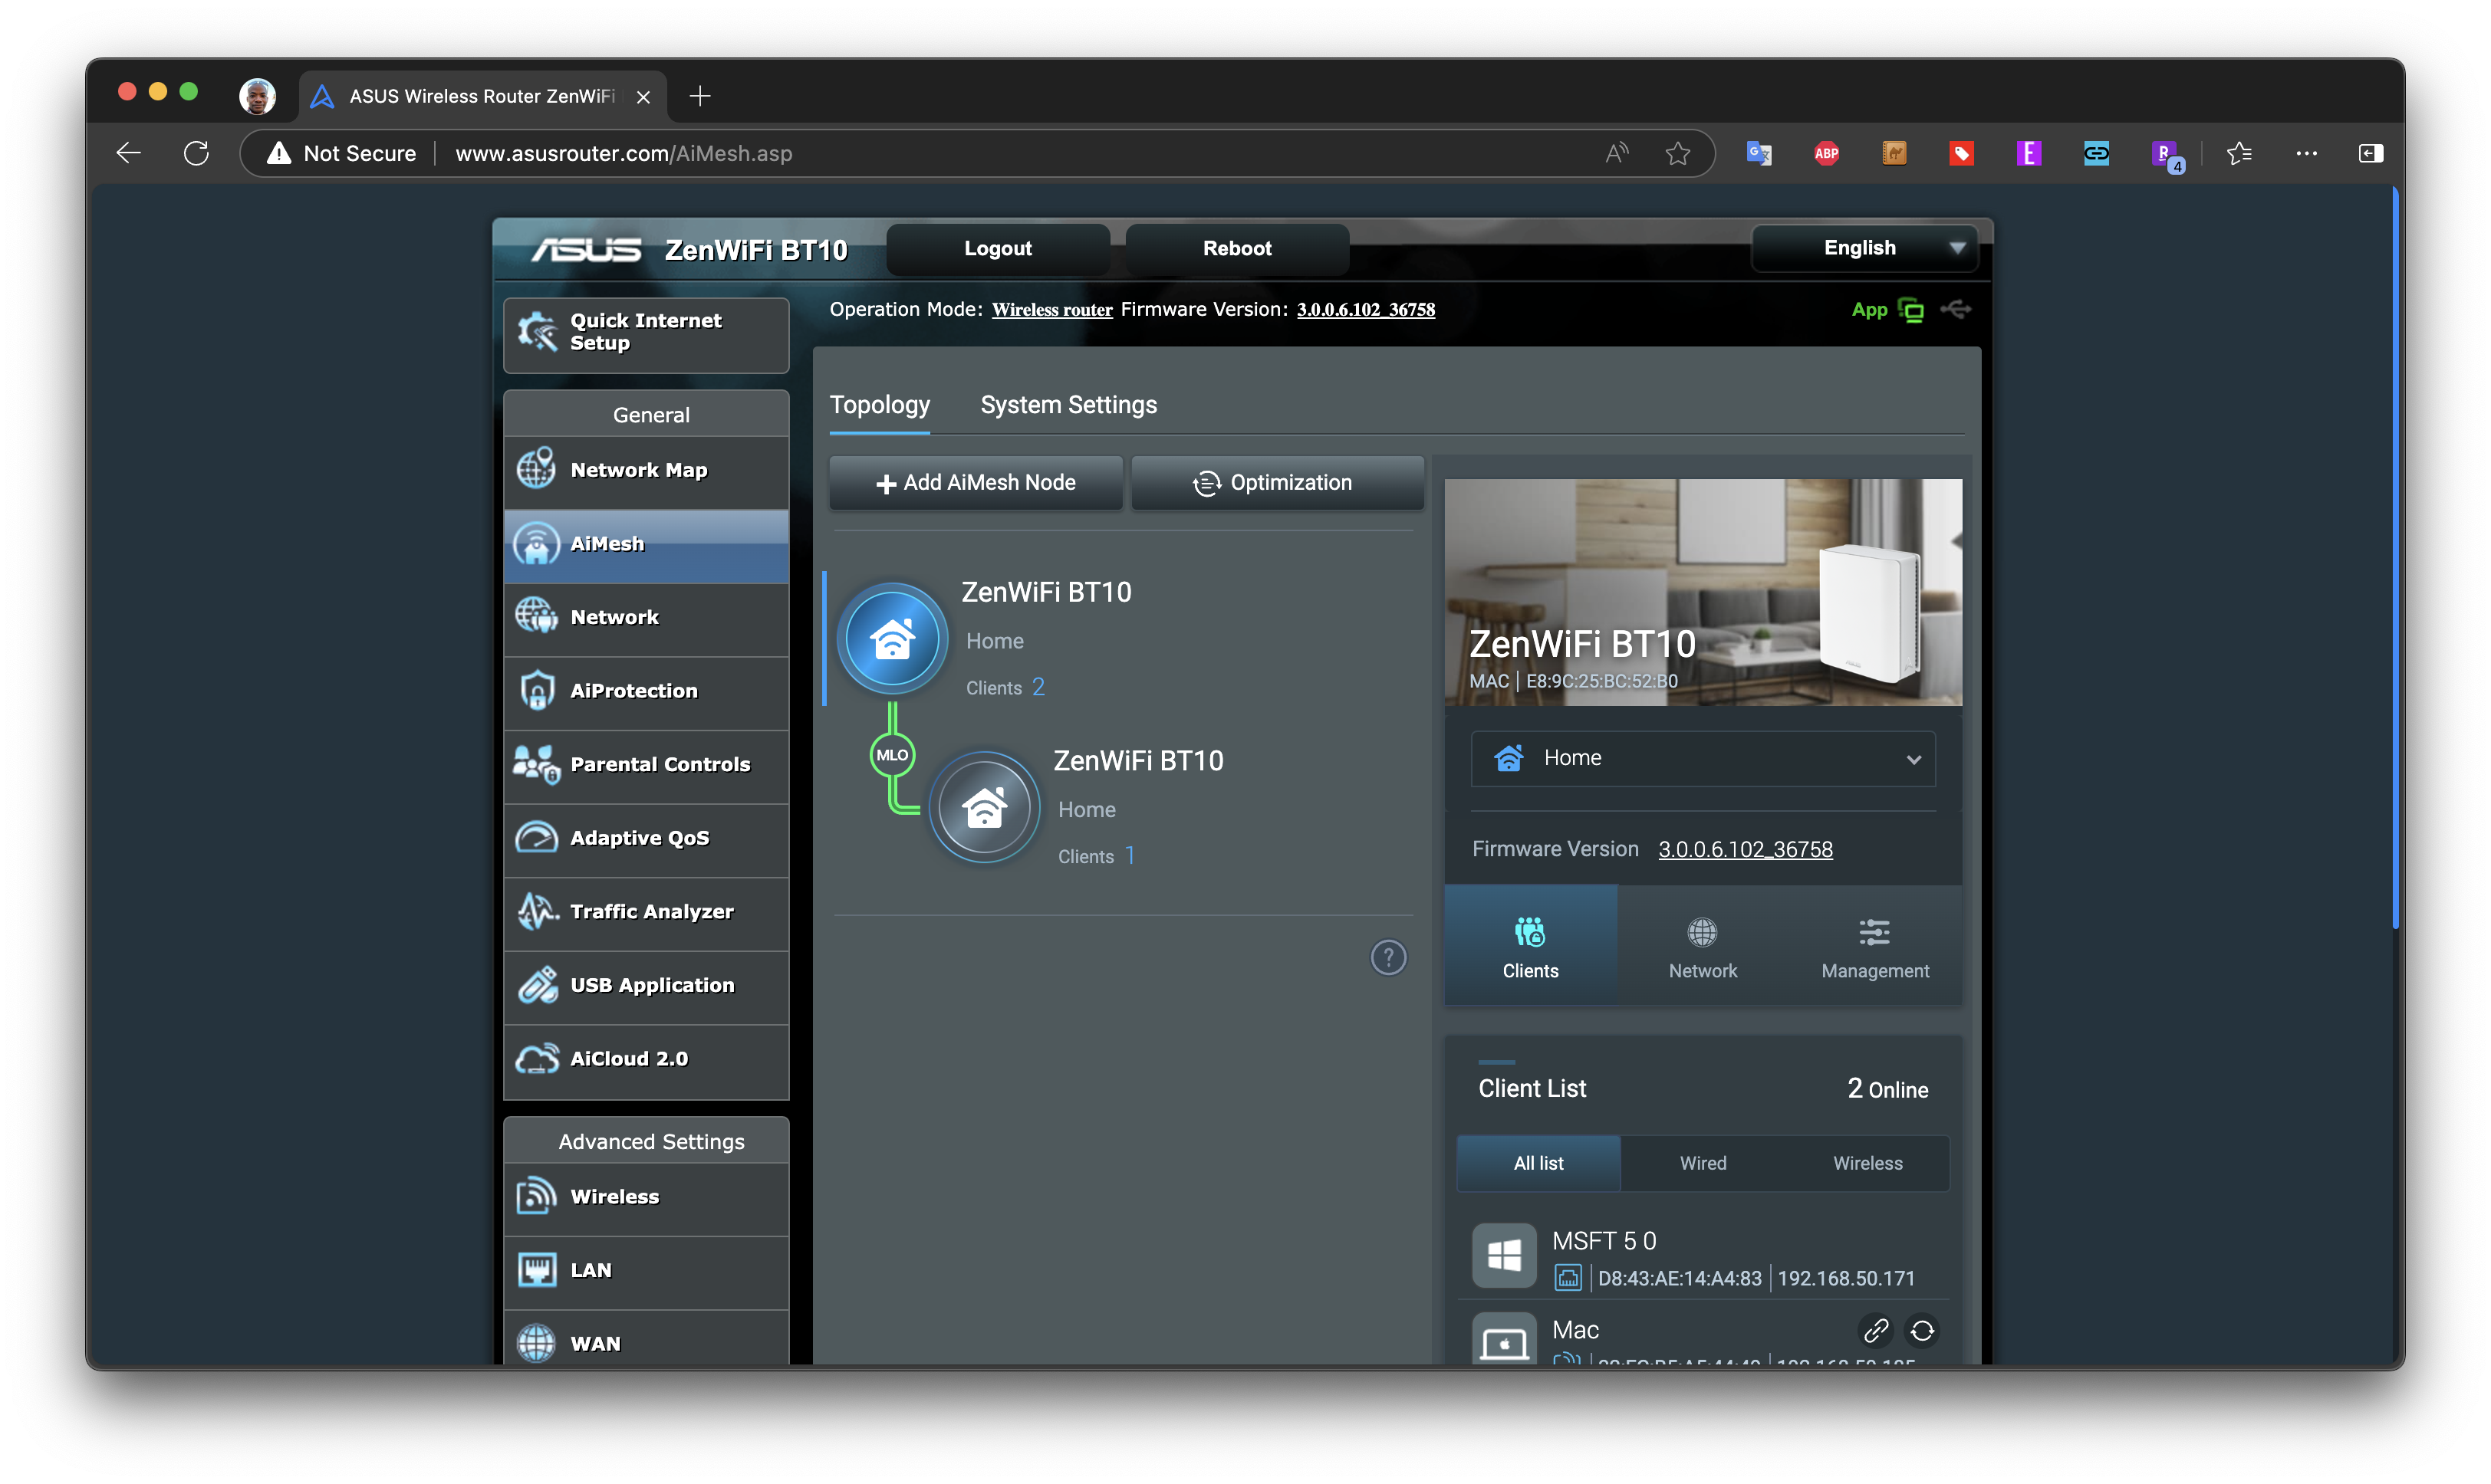Open the browser profile avatar
Screen dimensions: 2491x1484
(x=257, y=96)
